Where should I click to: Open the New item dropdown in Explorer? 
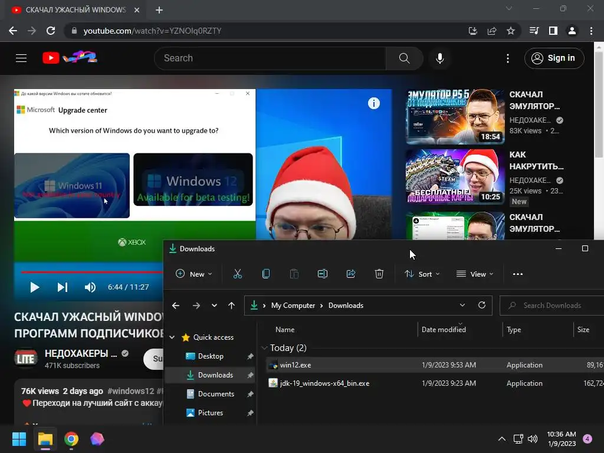click(x=193, y=274)
